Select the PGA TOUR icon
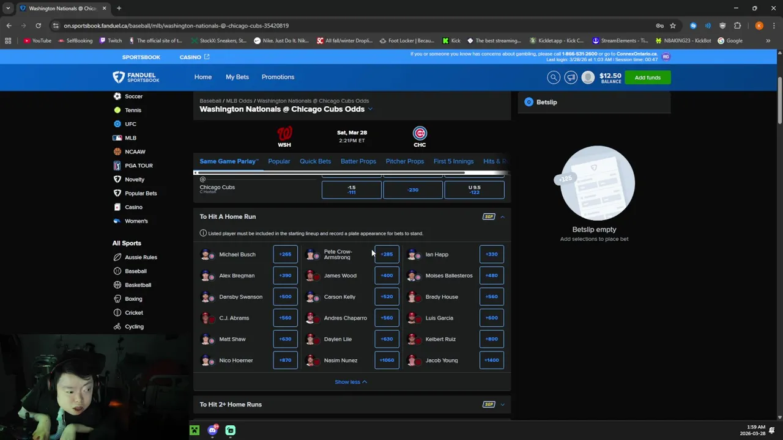This screenshot has height=440, width=783. click(x=117, y=166)
